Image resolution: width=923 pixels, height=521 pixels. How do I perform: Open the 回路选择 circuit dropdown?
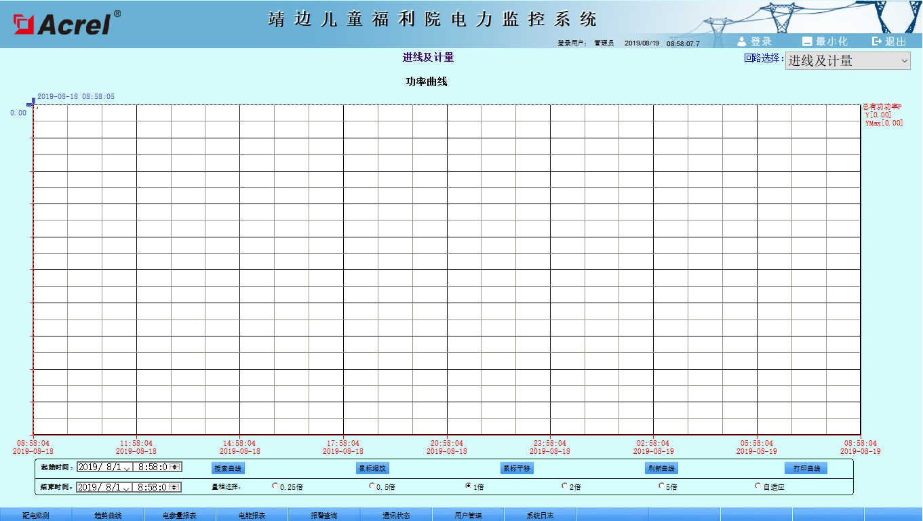[x=848, y=60]
